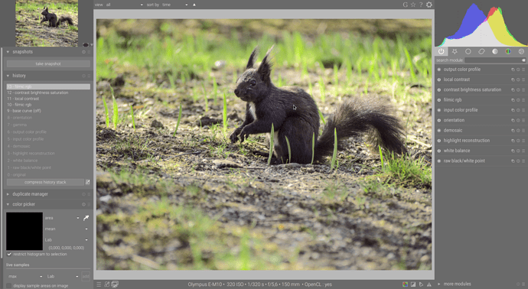528x289 pixels.
Task: Show active modules power tab
Action: pos(441,51)
